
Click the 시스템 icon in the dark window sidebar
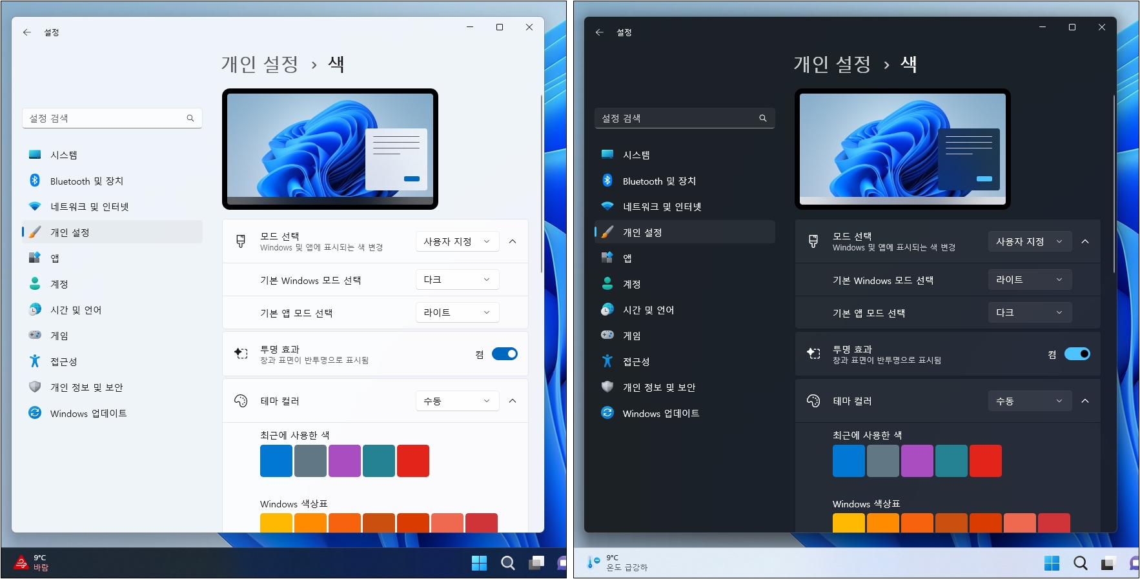pyautogui.click(x=607, y=154)
